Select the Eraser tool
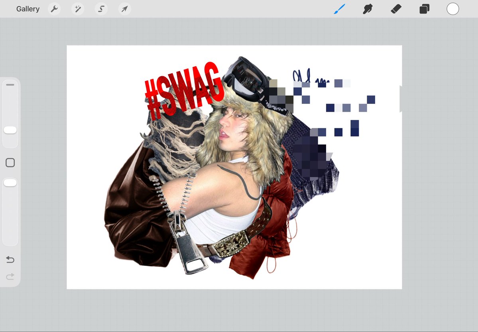Viewport: 478px width, 332px height. click(x=396, y=8)
